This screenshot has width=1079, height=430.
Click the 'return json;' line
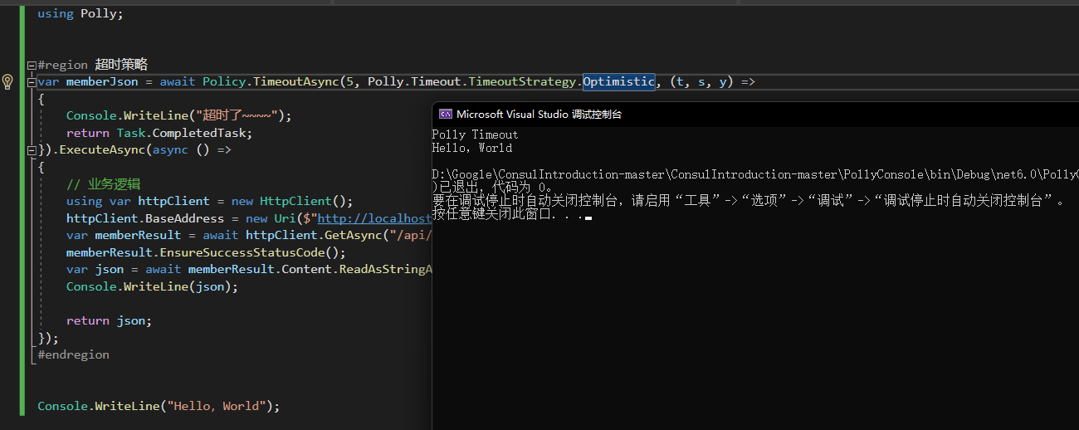[109, 320]
